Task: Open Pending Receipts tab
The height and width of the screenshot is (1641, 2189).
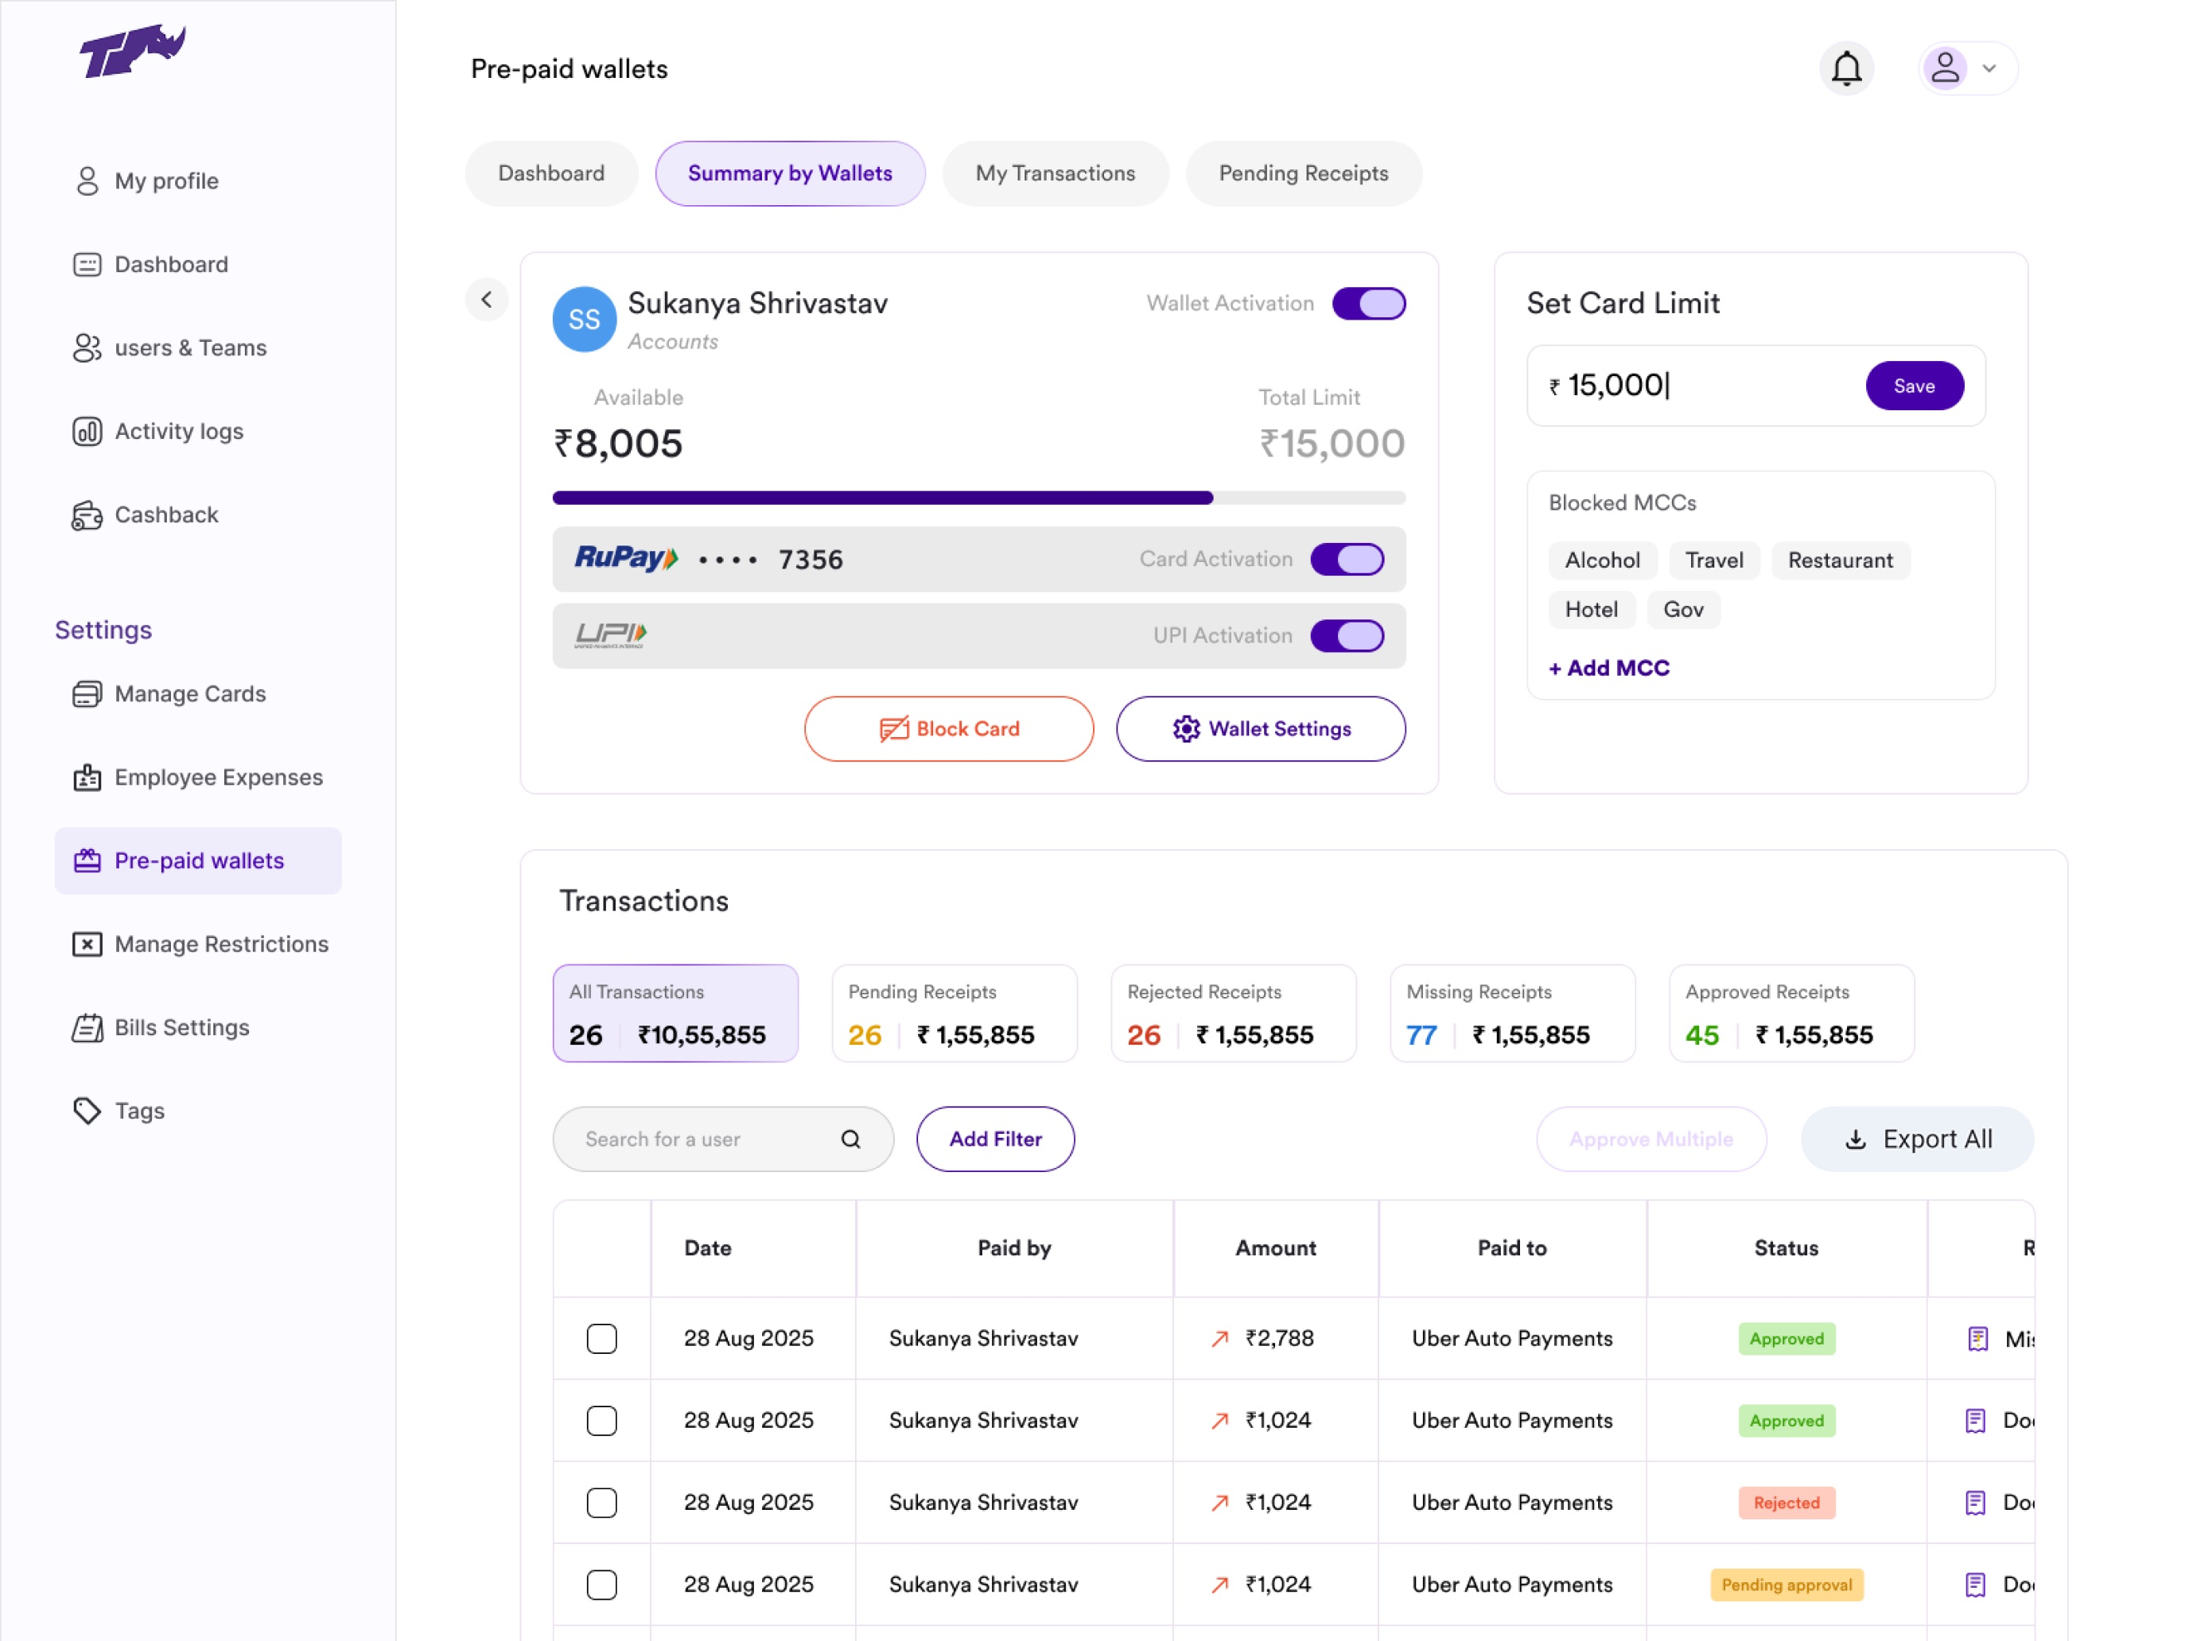Action: (x=1304, y=173)
